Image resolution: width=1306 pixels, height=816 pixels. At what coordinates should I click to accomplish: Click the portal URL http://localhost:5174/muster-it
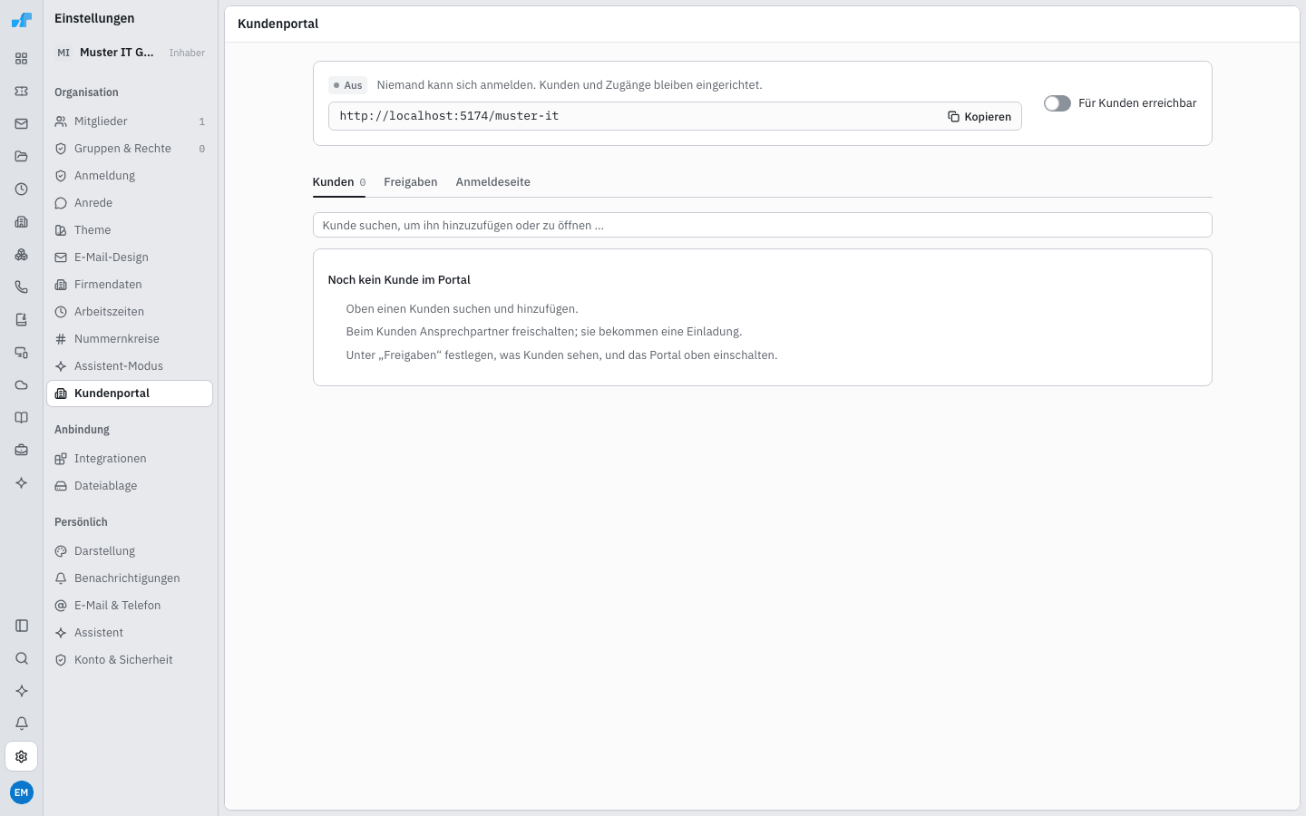[450, 116]
